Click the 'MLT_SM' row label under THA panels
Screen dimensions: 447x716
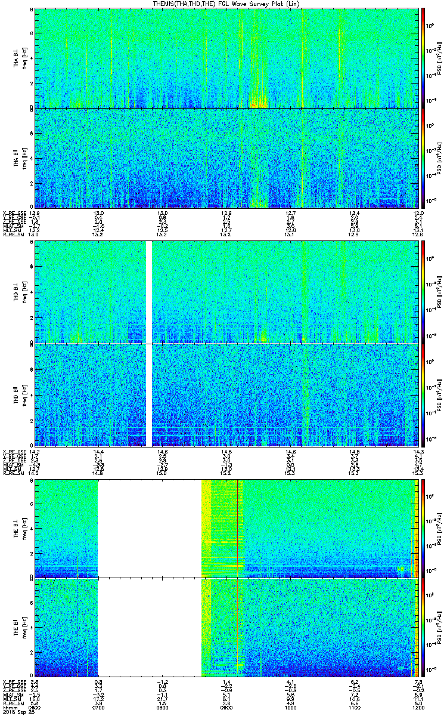(11, 229)
